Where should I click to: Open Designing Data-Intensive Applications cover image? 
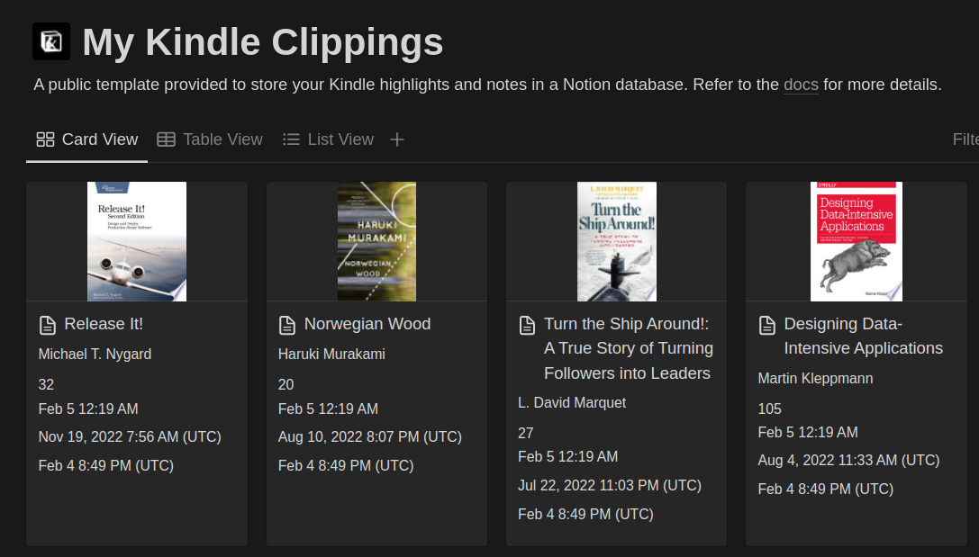(857, 241)
